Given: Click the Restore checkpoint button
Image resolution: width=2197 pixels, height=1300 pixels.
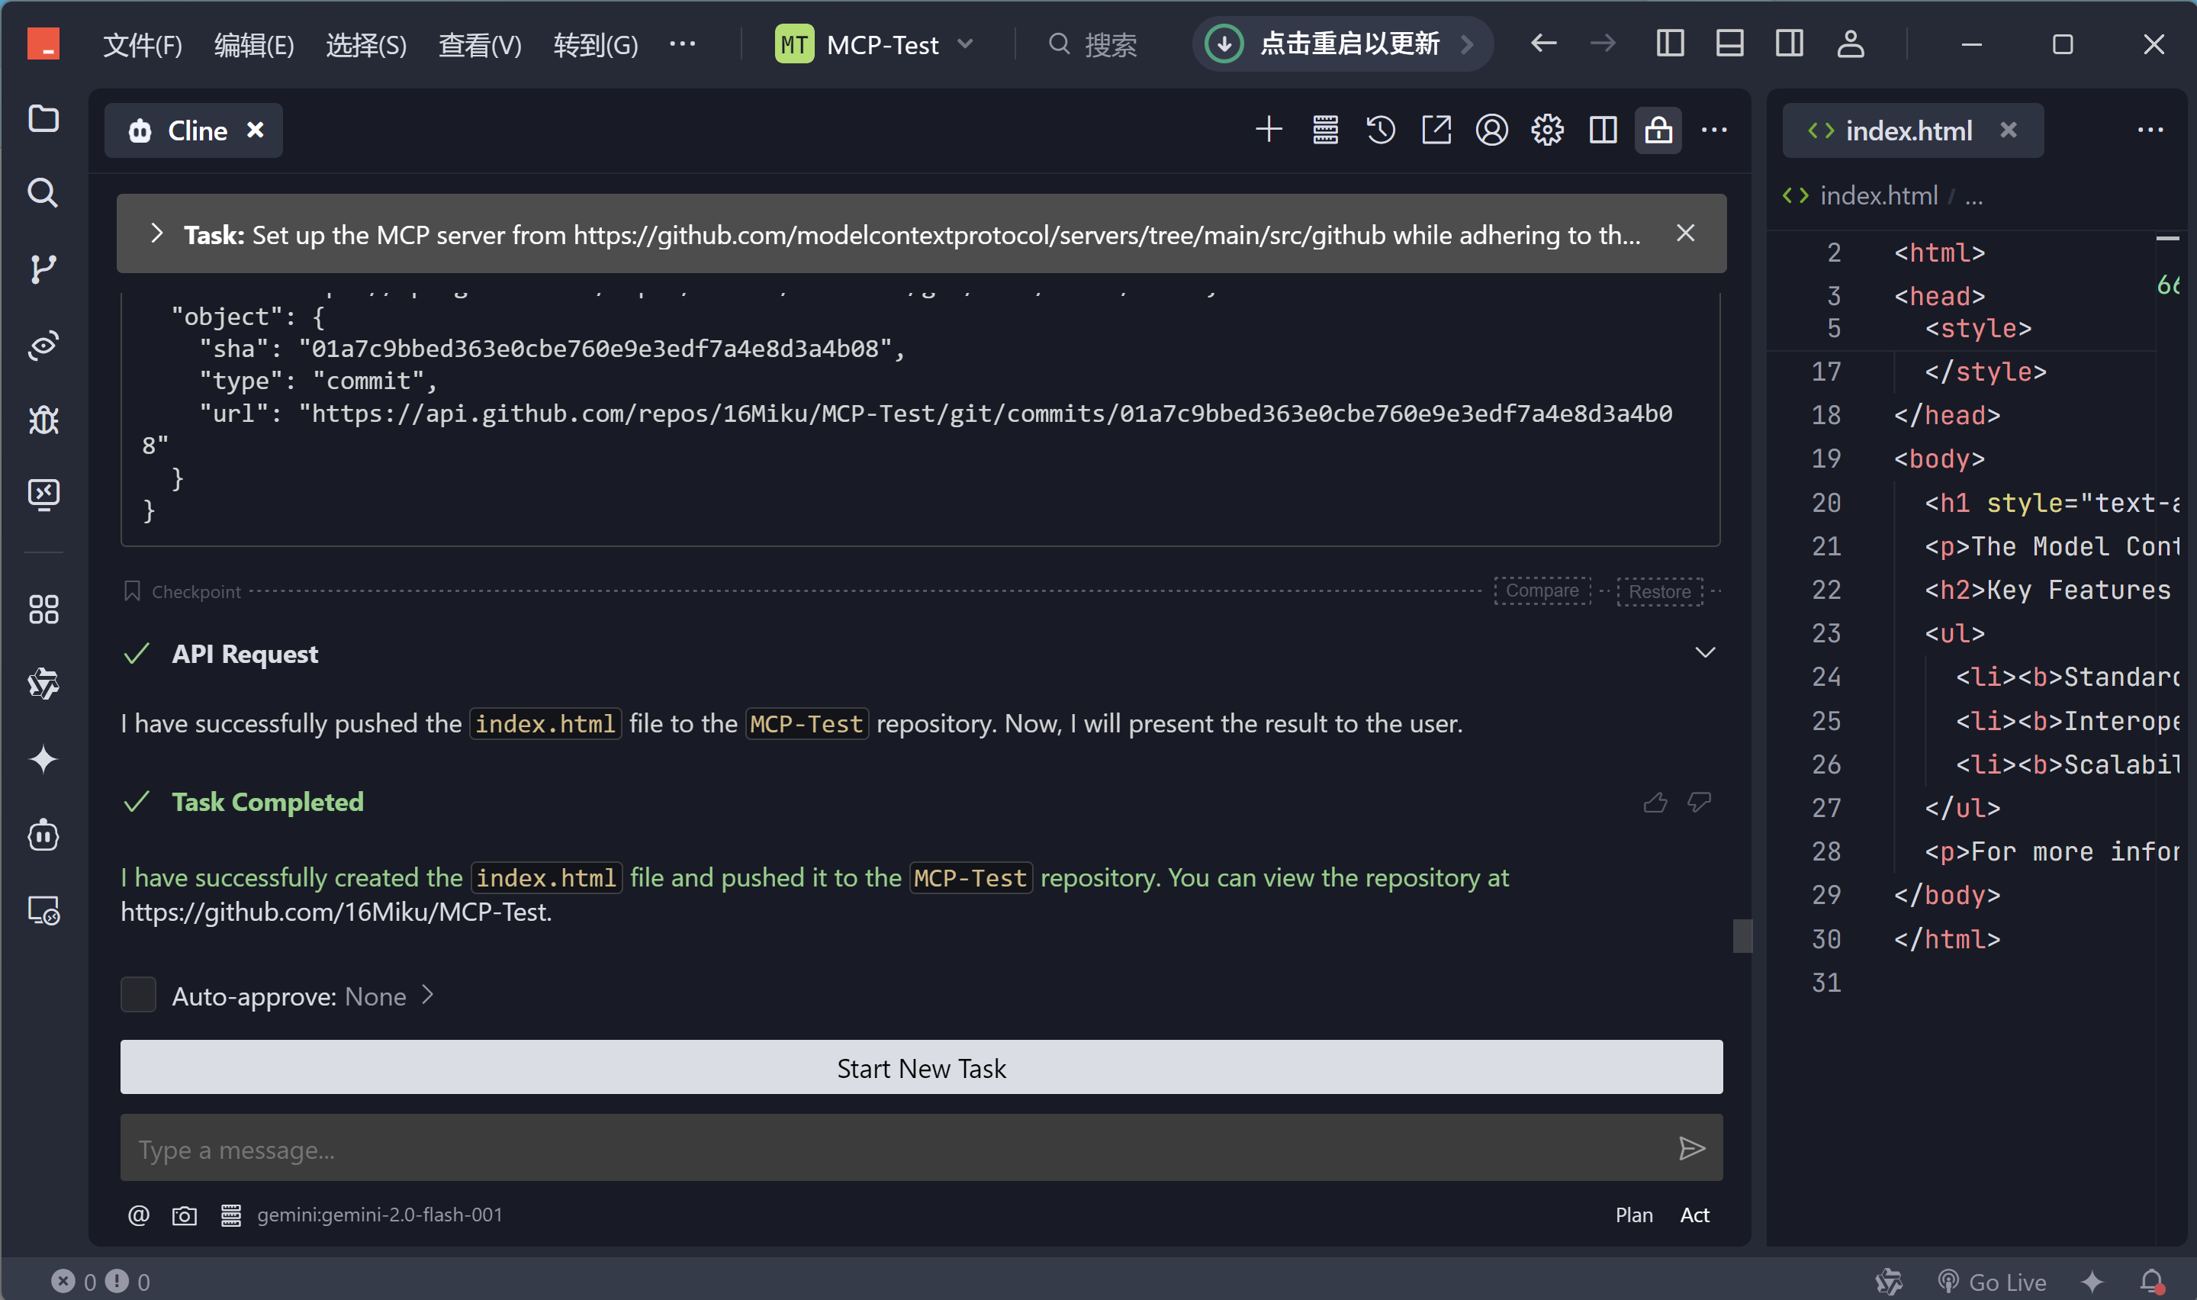Looking at the screenshot, I should [x=1658, y=591].
